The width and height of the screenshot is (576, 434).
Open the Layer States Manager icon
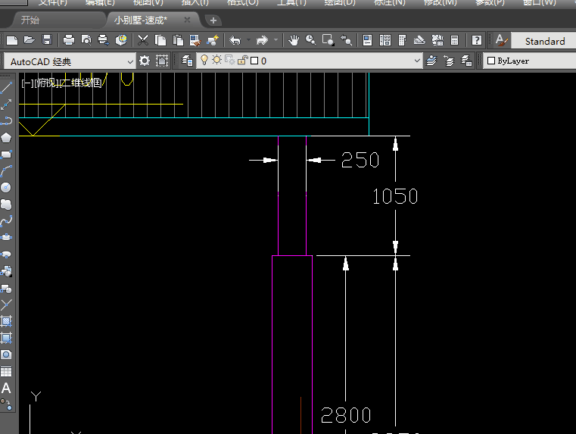pyautogui.click(x=466, y=61)
